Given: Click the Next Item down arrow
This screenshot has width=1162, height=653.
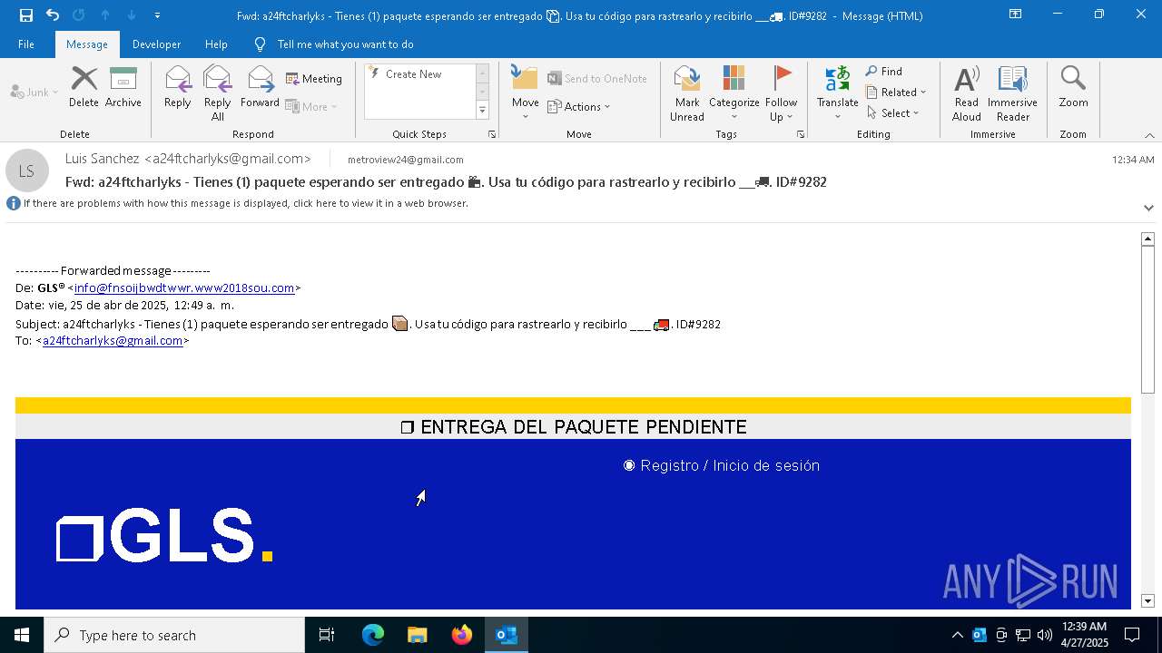Looking at the screenshot, I should pos(132,15).
